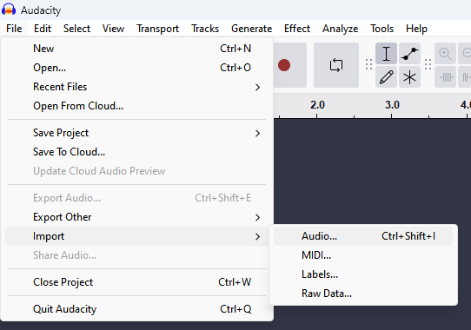Expand the Export Other submenu
This screenshot has height=330, width=471.
coord(136,217)
